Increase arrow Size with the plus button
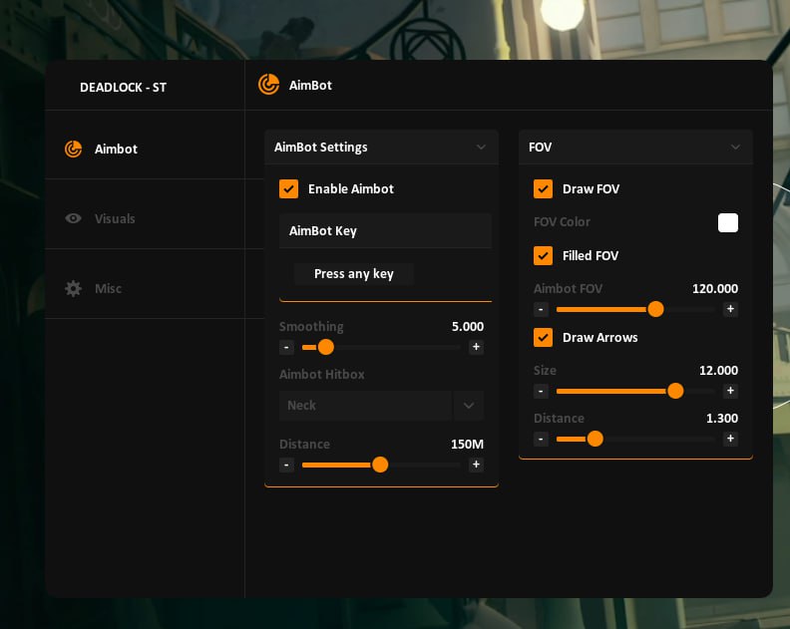 pos(730,391)
